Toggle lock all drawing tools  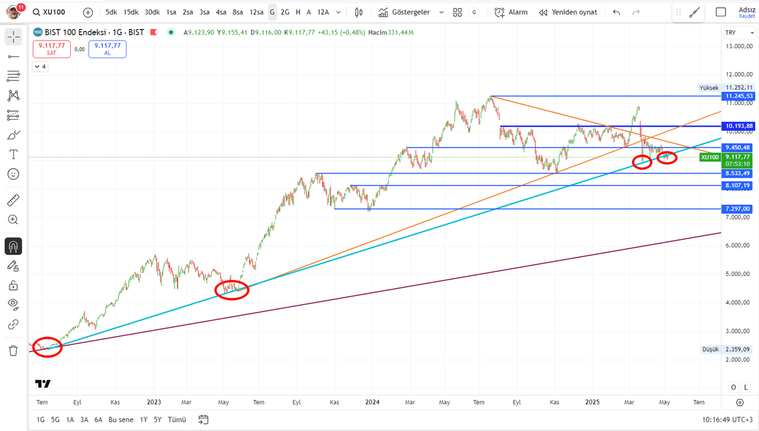coord(13,285)
